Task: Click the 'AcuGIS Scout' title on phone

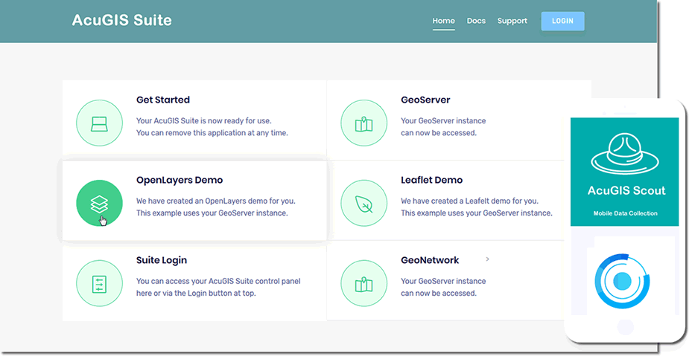Action: [626, 191]
